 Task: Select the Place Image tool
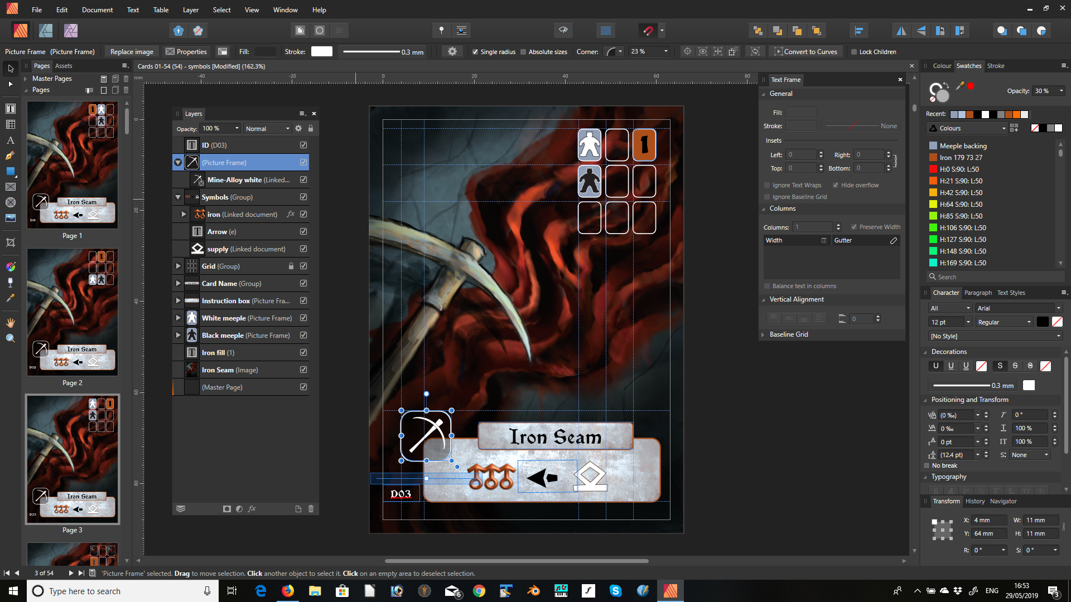coord(11,219)
